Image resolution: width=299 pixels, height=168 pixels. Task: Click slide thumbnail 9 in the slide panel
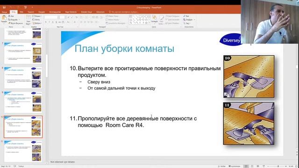click(23, 102)
